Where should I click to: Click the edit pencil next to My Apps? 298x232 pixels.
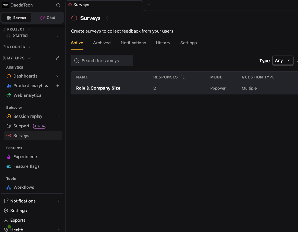(x=57, y=58)
